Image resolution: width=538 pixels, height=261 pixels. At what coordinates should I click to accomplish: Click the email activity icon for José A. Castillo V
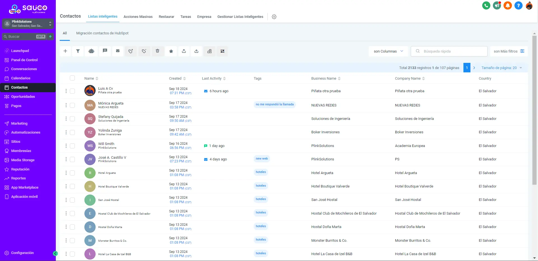click(206, 159)
